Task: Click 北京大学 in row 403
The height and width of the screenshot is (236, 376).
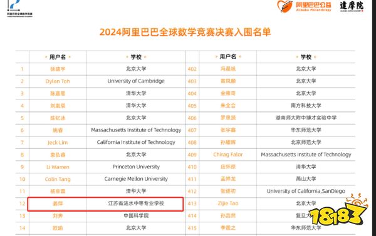Action: coord(306,81)
